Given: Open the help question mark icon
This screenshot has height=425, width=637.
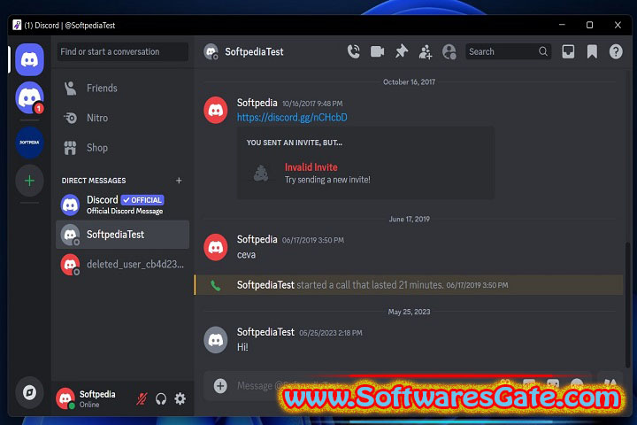Looking at the screenshot, I should pyautogui.click(x=616, y=51).
